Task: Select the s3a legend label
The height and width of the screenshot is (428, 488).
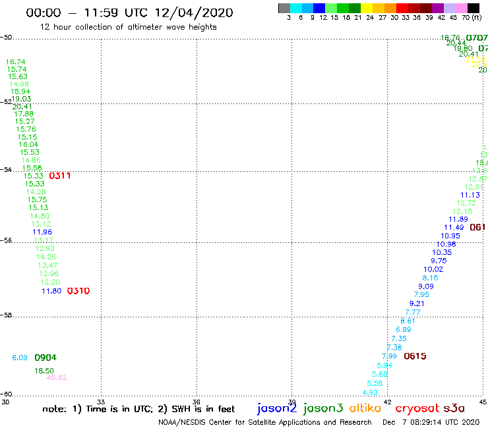Action: click(x=454, y=408)
